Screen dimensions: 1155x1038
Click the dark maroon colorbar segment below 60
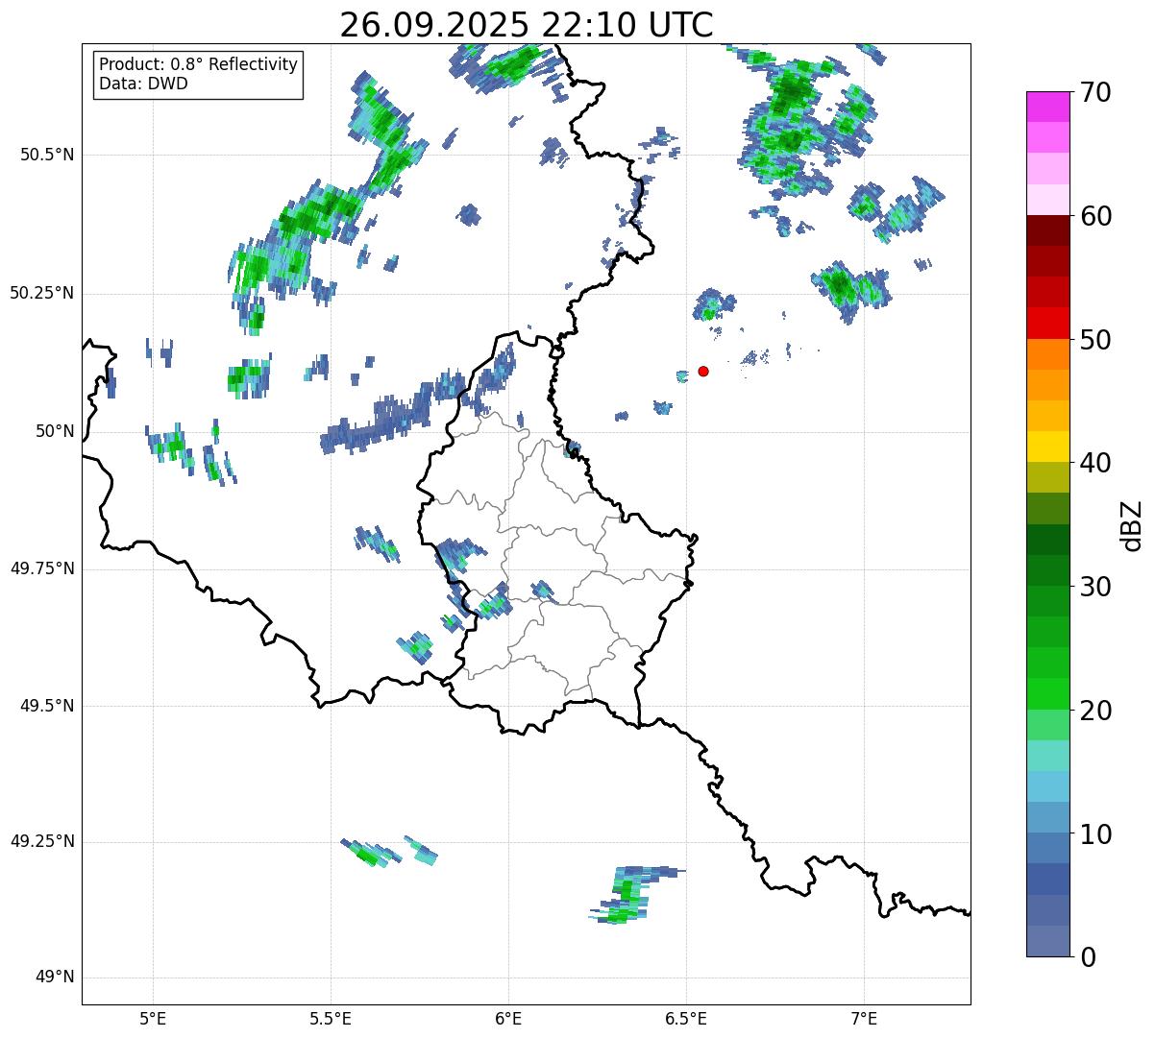(x=1047, y=230)
